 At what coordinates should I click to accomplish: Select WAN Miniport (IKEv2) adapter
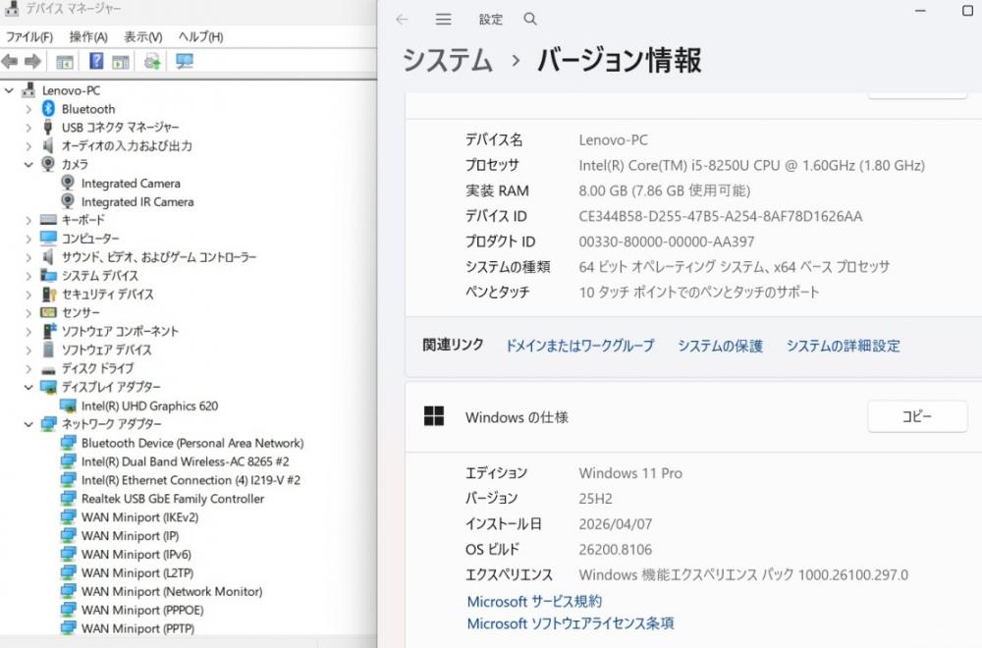(139, 517)
